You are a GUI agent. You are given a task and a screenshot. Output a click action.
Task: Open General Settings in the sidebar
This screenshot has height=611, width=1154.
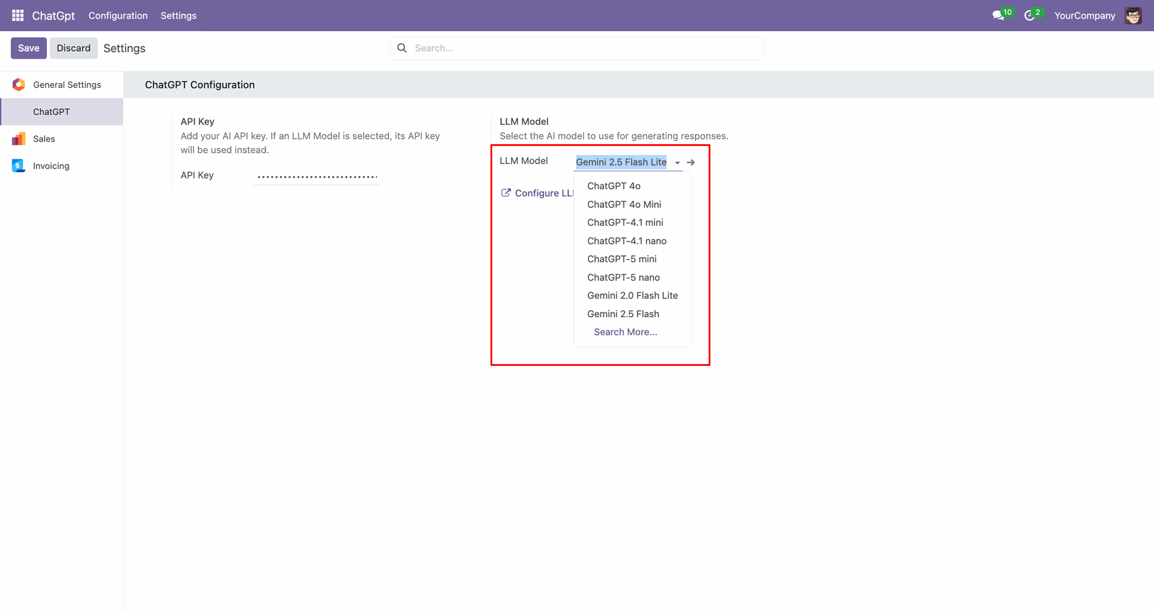[67, 85]
